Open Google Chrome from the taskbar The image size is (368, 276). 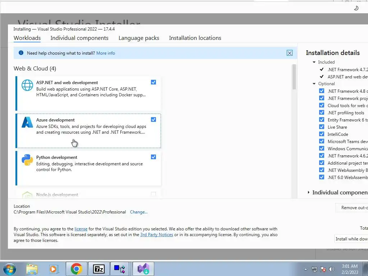76,269
